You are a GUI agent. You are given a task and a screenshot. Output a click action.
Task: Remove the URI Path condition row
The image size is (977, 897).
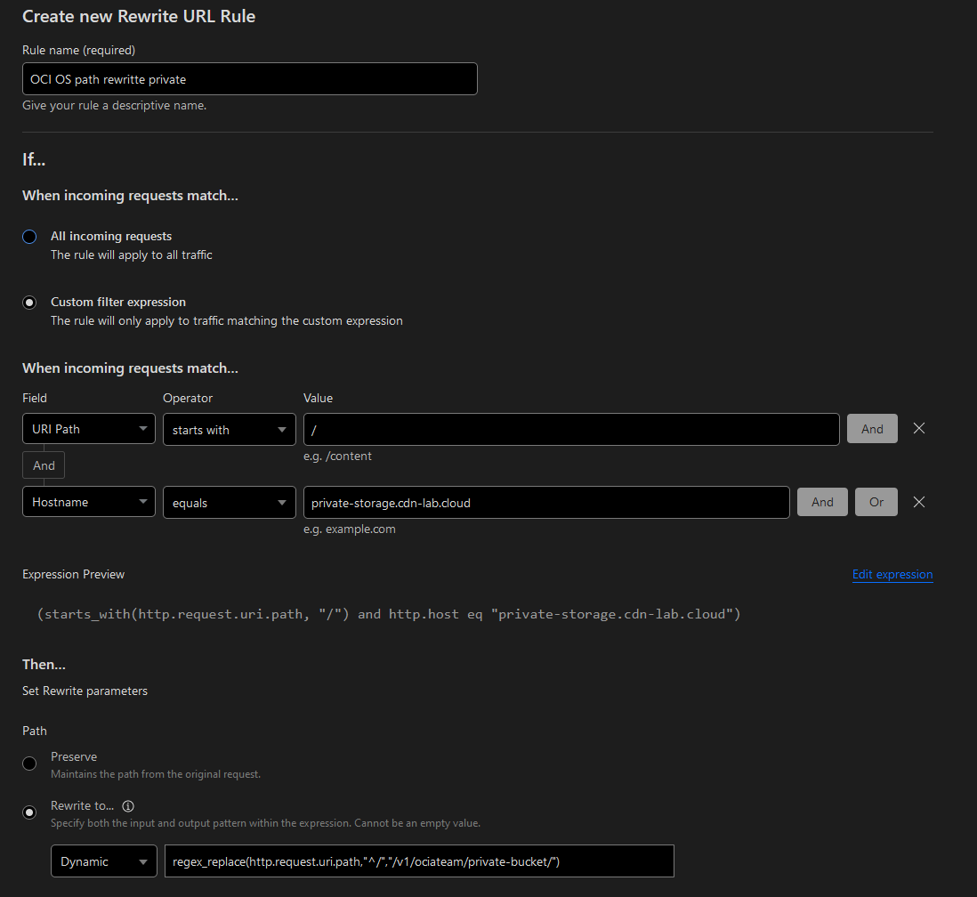click(919, 429)
